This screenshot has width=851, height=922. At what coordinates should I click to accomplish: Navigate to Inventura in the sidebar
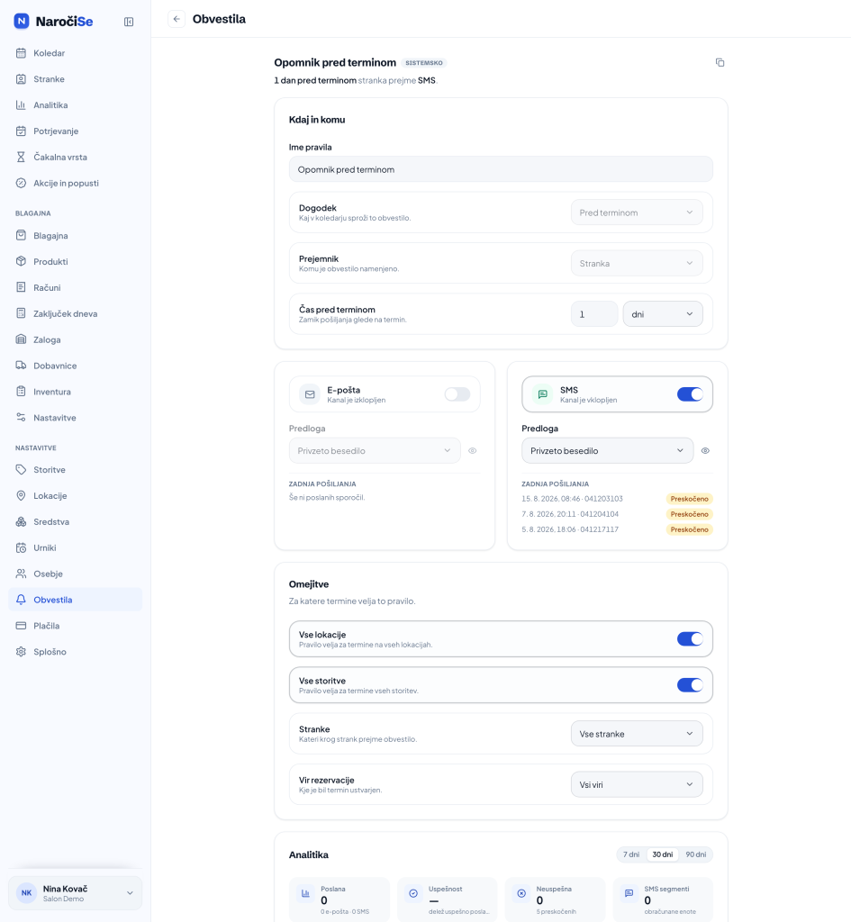[x=76, y=392]
